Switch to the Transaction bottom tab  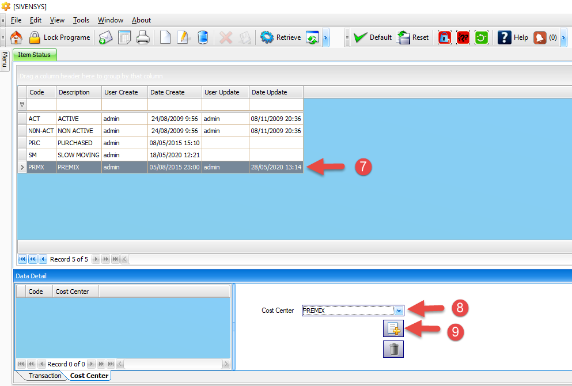coord(45,376)
